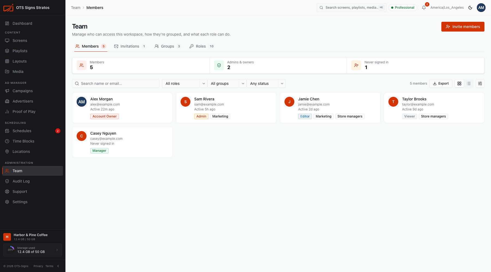Switch to the Groups tab

tap(167, 46)
